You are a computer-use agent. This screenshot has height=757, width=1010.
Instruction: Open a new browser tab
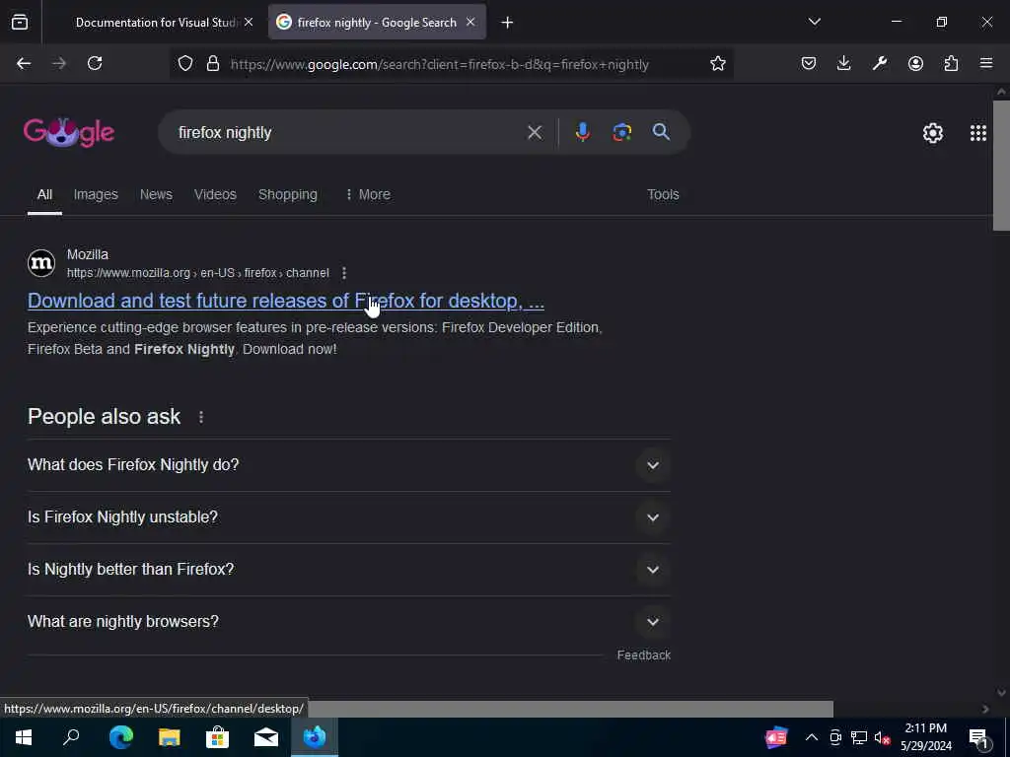507,23
